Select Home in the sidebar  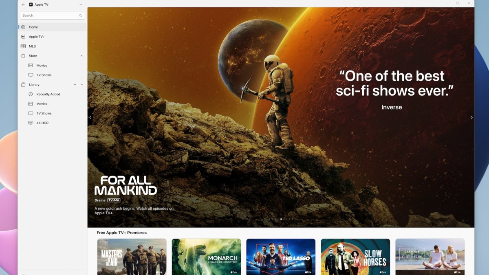(x=52, y=27)
